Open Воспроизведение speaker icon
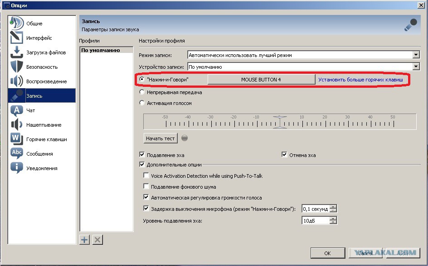Image resolution: width=428 pixels, height=266 pixels. 17,81
